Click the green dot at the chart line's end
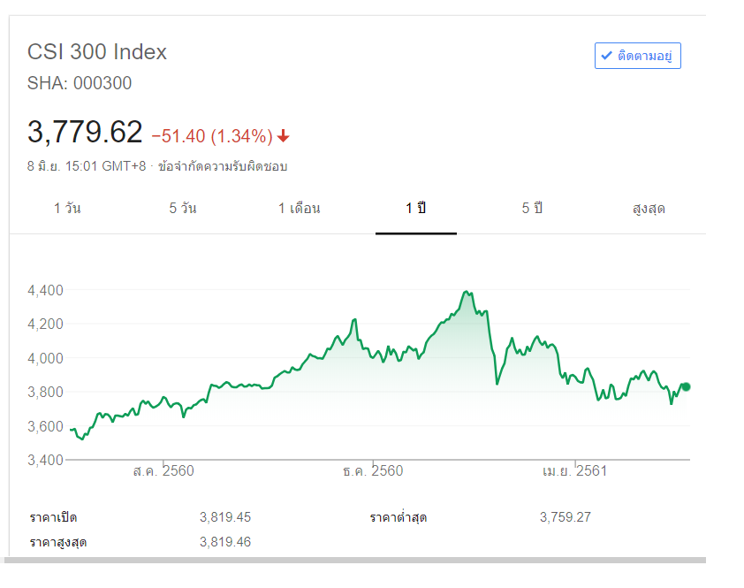The width and height of the screenshot is (744, 588). [686, 386]
